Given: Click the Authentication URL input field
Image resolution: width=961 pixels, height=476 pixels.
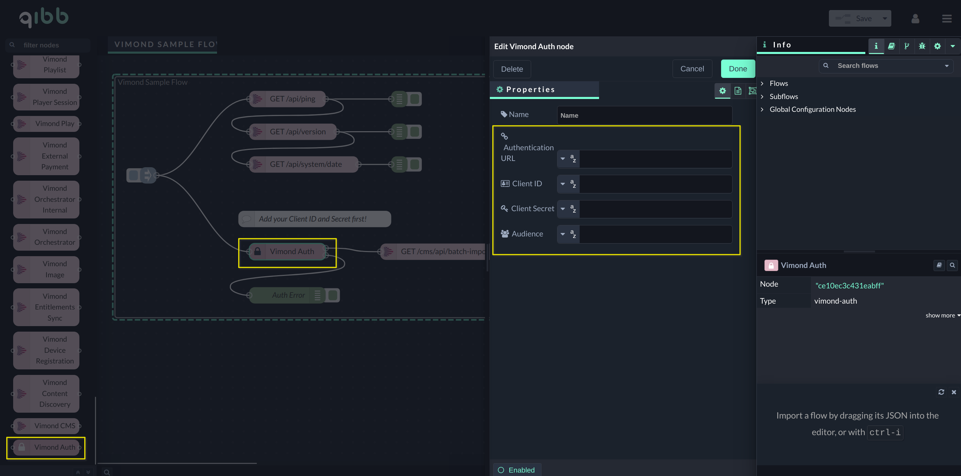Looking at the screenshot, I should point(655,159).
